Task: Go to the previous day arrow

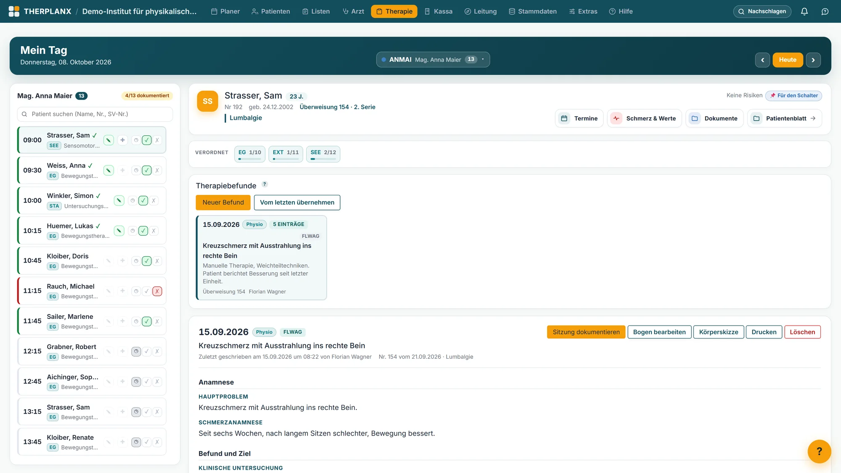Action: [762, 60]
